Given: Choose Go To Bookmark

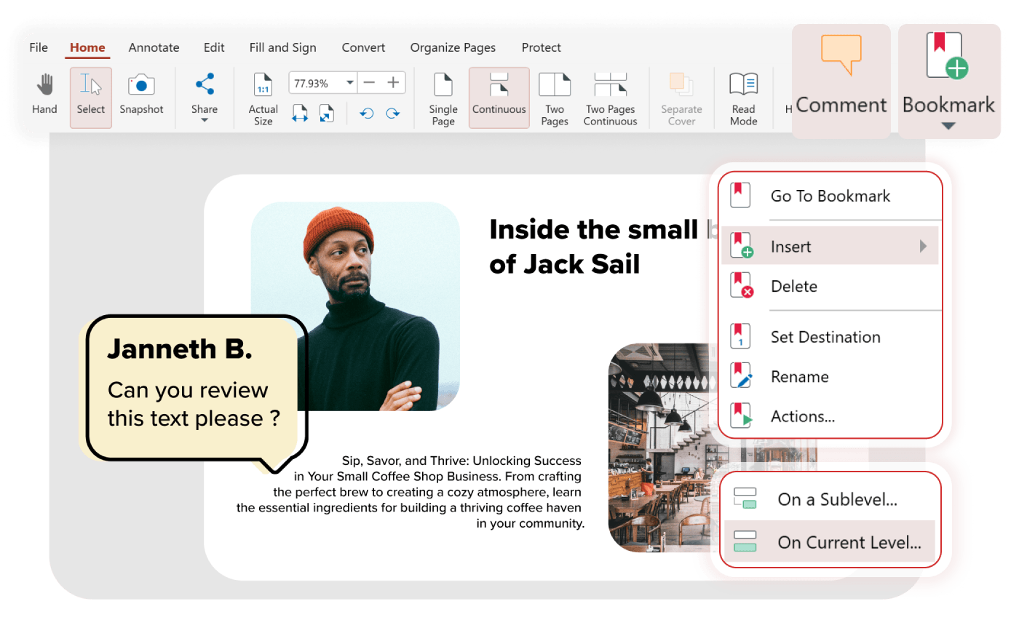Looking at the screenshot, I should (830, 196).
